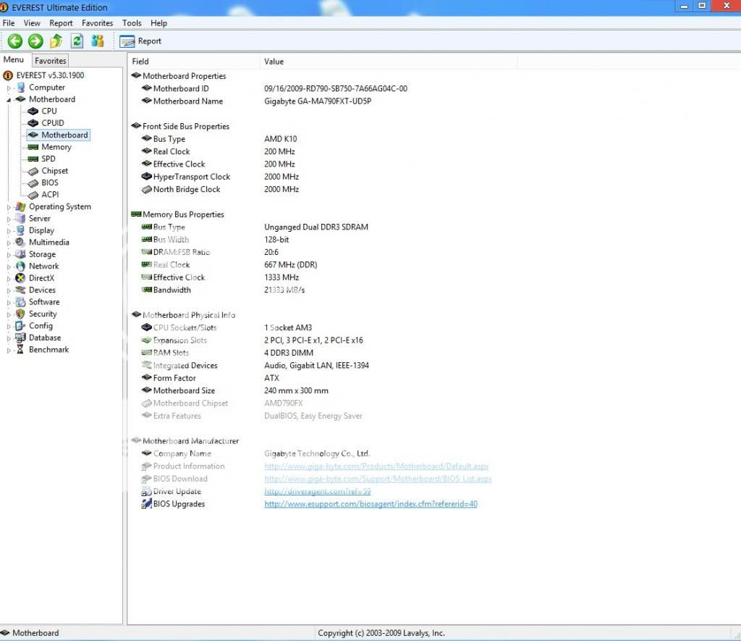
Task: Open the users icon in the toolbar
Action: [x=98, y=41]
